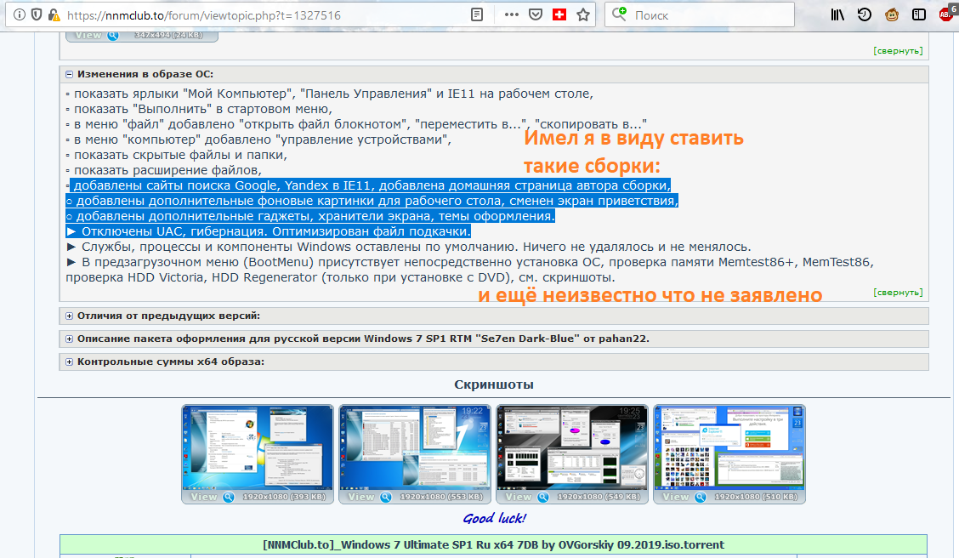Click highlighted line about extra wallpaper images
This screenshot has width=959, height=558.
click(x=372, y=201)
